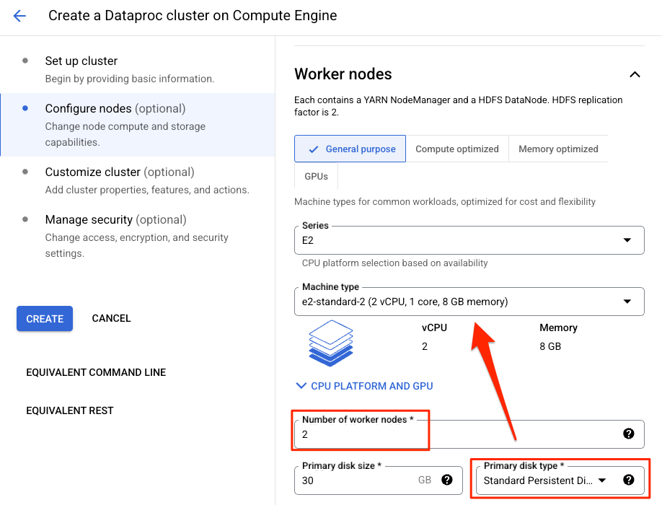This screenshot has height=505, width=662.
Task: Click the stacked layers machine icon
Action: [330, 343]
